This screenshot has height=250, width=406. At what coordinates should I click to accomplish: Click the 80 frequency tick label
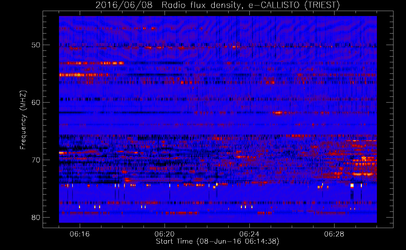coord(36,217)
